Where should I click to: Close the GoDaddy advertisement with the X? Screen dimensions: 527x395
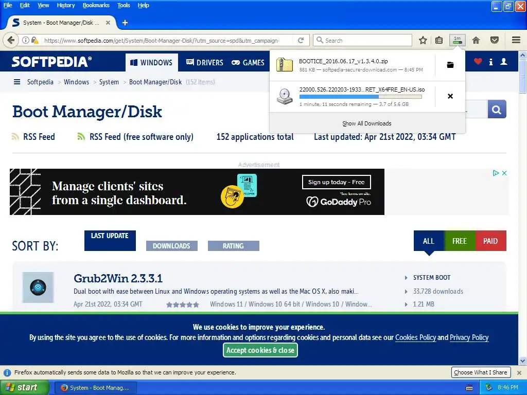(504, 173)
